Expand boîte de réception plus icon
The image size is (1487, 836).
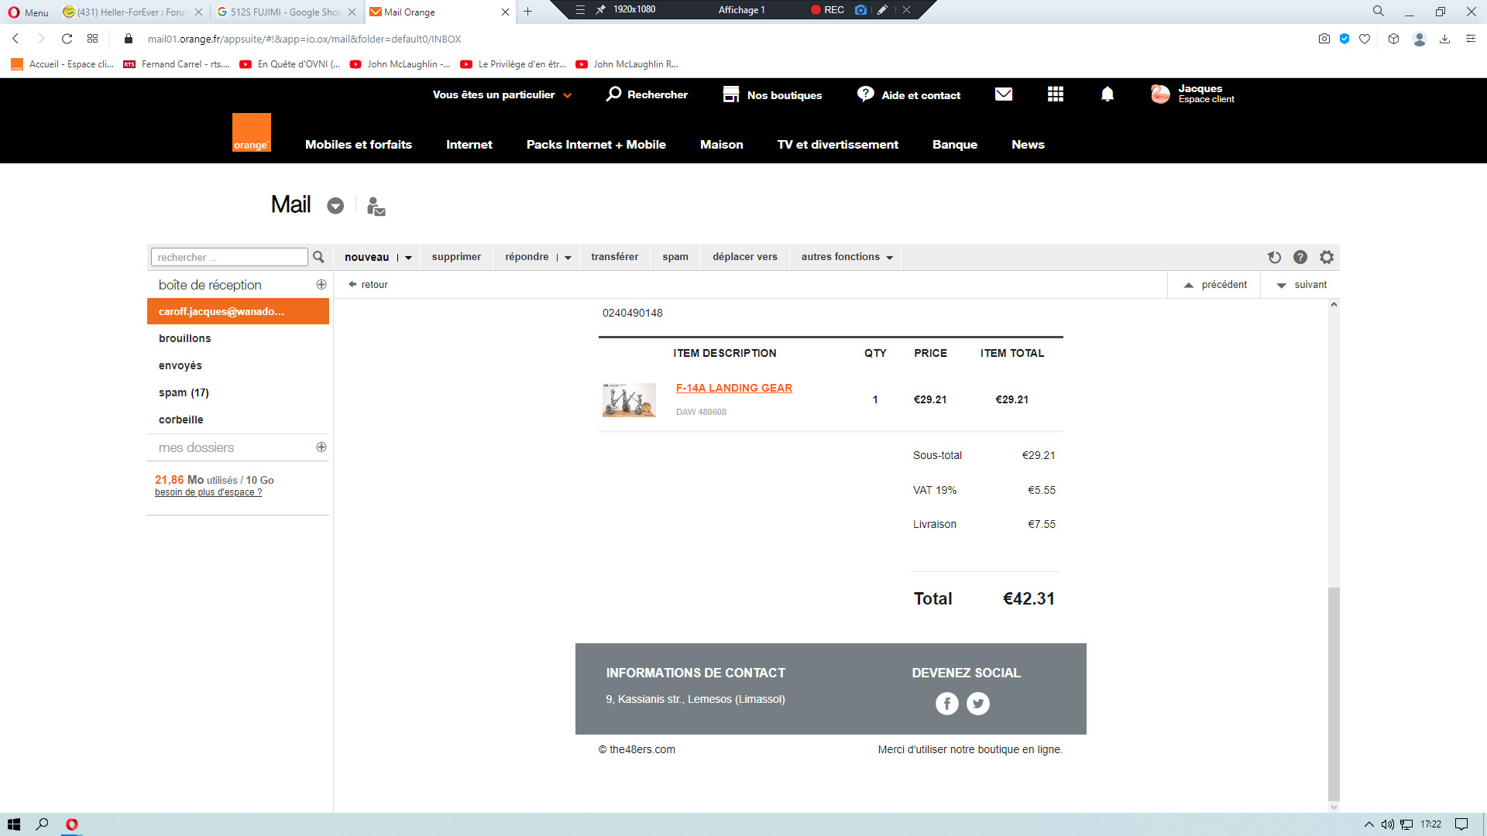[321, 285]
